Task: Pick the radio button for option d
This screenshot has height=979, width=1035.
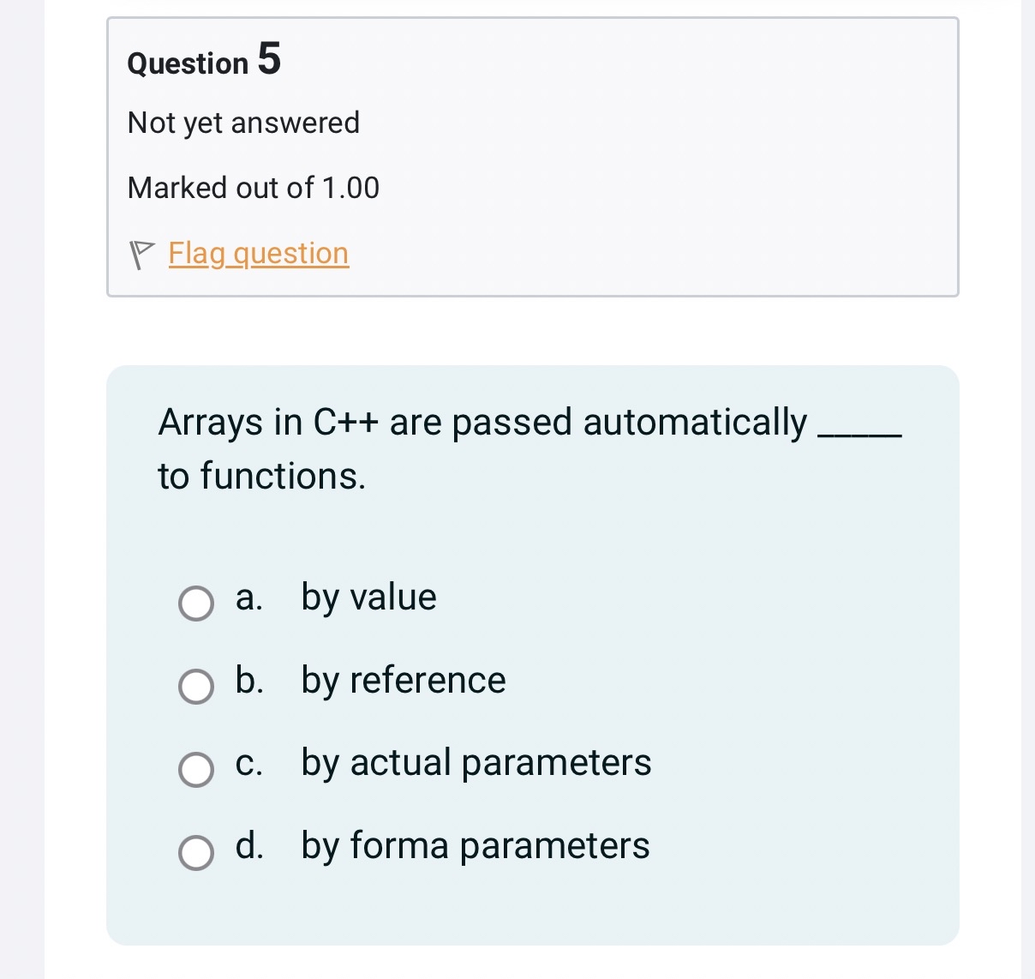Action: [x=196, y=852]
